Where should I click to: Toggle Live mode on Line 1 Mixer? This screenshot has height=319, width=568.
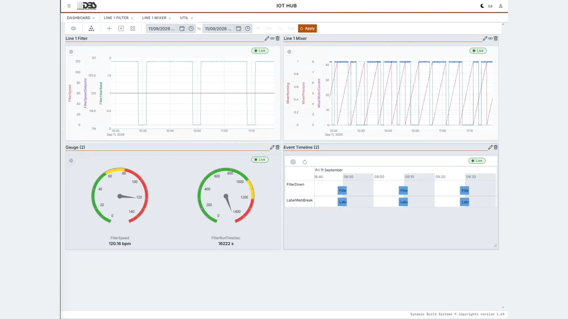click(478, 51)
